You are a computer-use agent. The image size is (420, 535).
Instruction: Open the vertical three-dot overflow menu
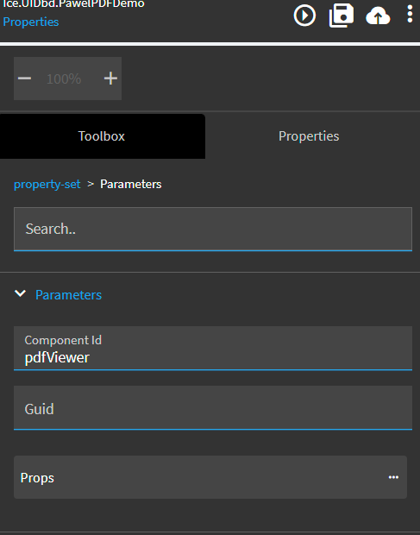coord(411,14)
